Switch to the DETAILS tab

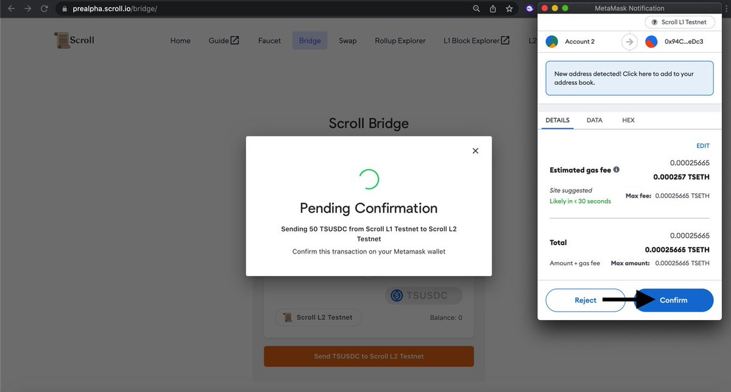(x=557, y=120)
